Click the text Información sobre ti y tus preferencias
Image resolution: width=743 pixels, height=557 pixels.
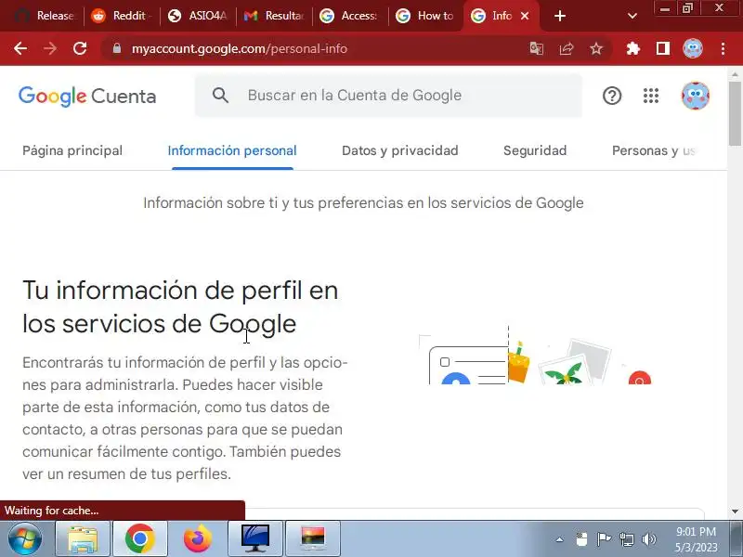point(363,202)
